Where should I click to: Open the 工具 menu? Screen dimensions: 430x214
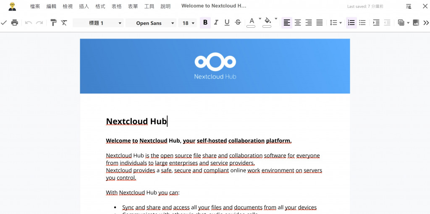tap(149, 6)
